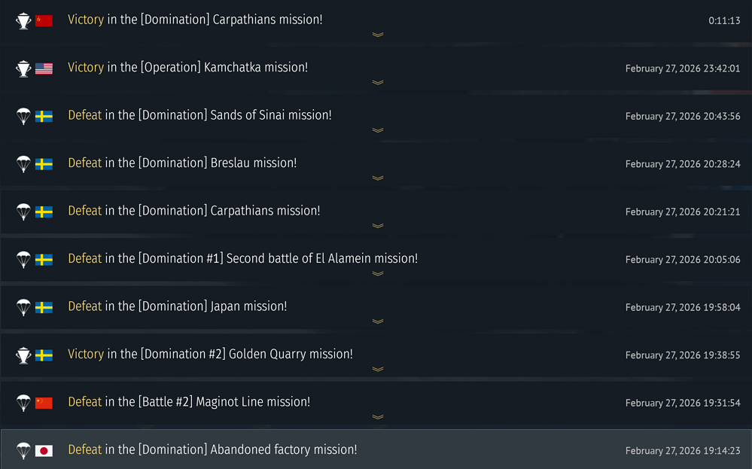752x469 pixels.
Task: Open the Defeat in Breslau mission entry
Action: [x=182, y=163]
